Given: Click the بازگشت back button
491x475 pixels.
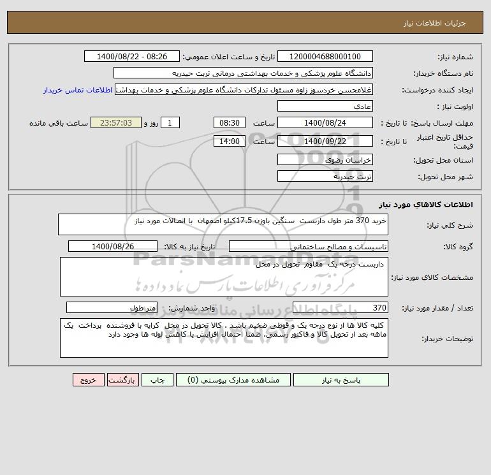Looking at the screenshot, I should (x=122, y=380).
